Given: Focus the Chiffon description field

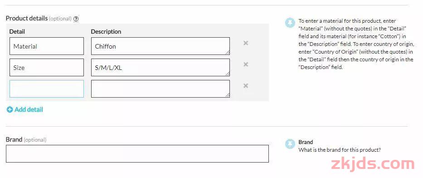Looking at the screenshot, I should tap(160, 46).
